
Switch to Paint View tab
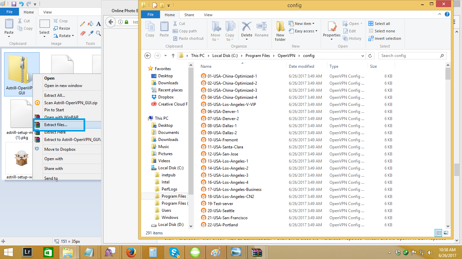click(47, 12)
